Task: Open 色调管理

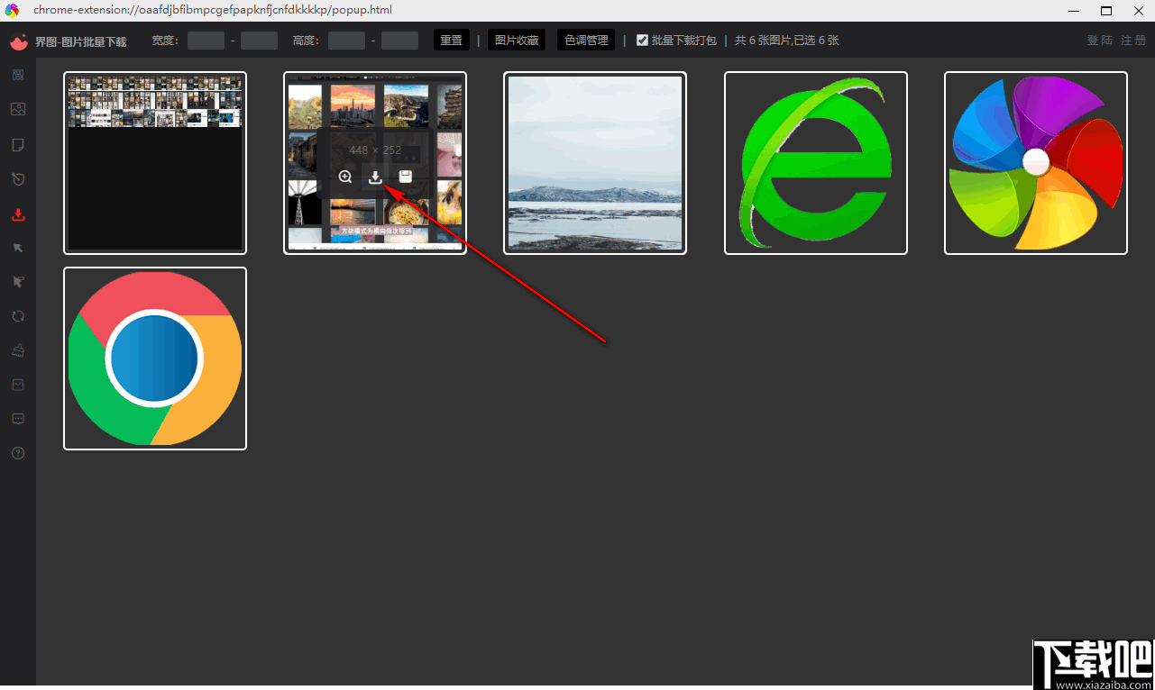Action: [586, 41]
